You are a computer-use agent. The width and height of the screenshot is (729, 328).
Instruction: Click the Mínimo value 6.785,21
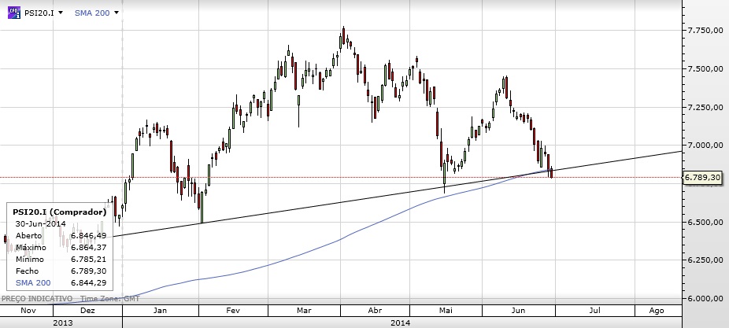88,260
